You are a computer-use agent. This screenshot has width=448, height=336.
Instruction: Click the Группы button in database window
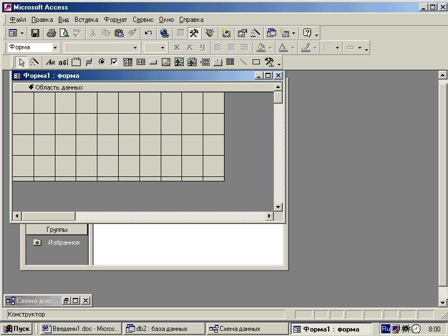pyautogui.click(x=57, y=230)
